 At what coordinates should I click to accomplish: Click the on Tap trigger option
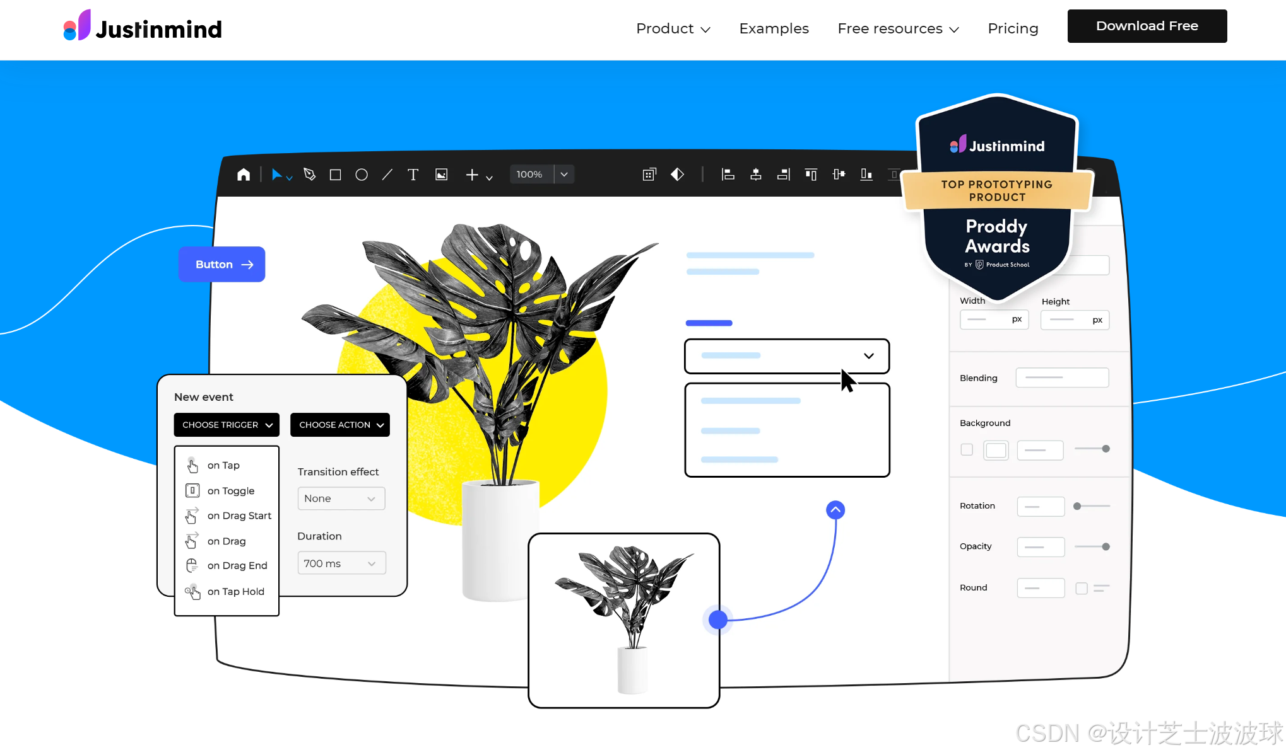[x=223, y=464]
